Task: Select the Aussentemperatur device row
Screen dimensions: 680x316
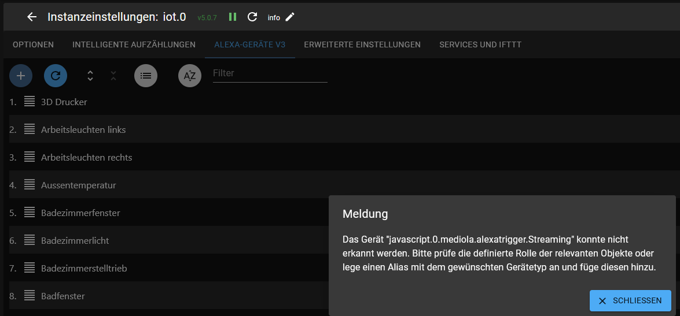Action: [x=79, y=185]
